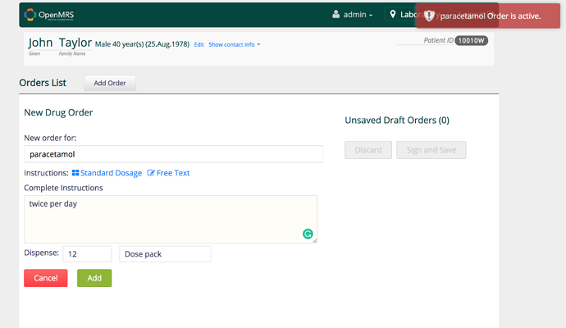Dismiss the paracetamol Order is active alert
566x328 pixels.
[x=488, y=16]
